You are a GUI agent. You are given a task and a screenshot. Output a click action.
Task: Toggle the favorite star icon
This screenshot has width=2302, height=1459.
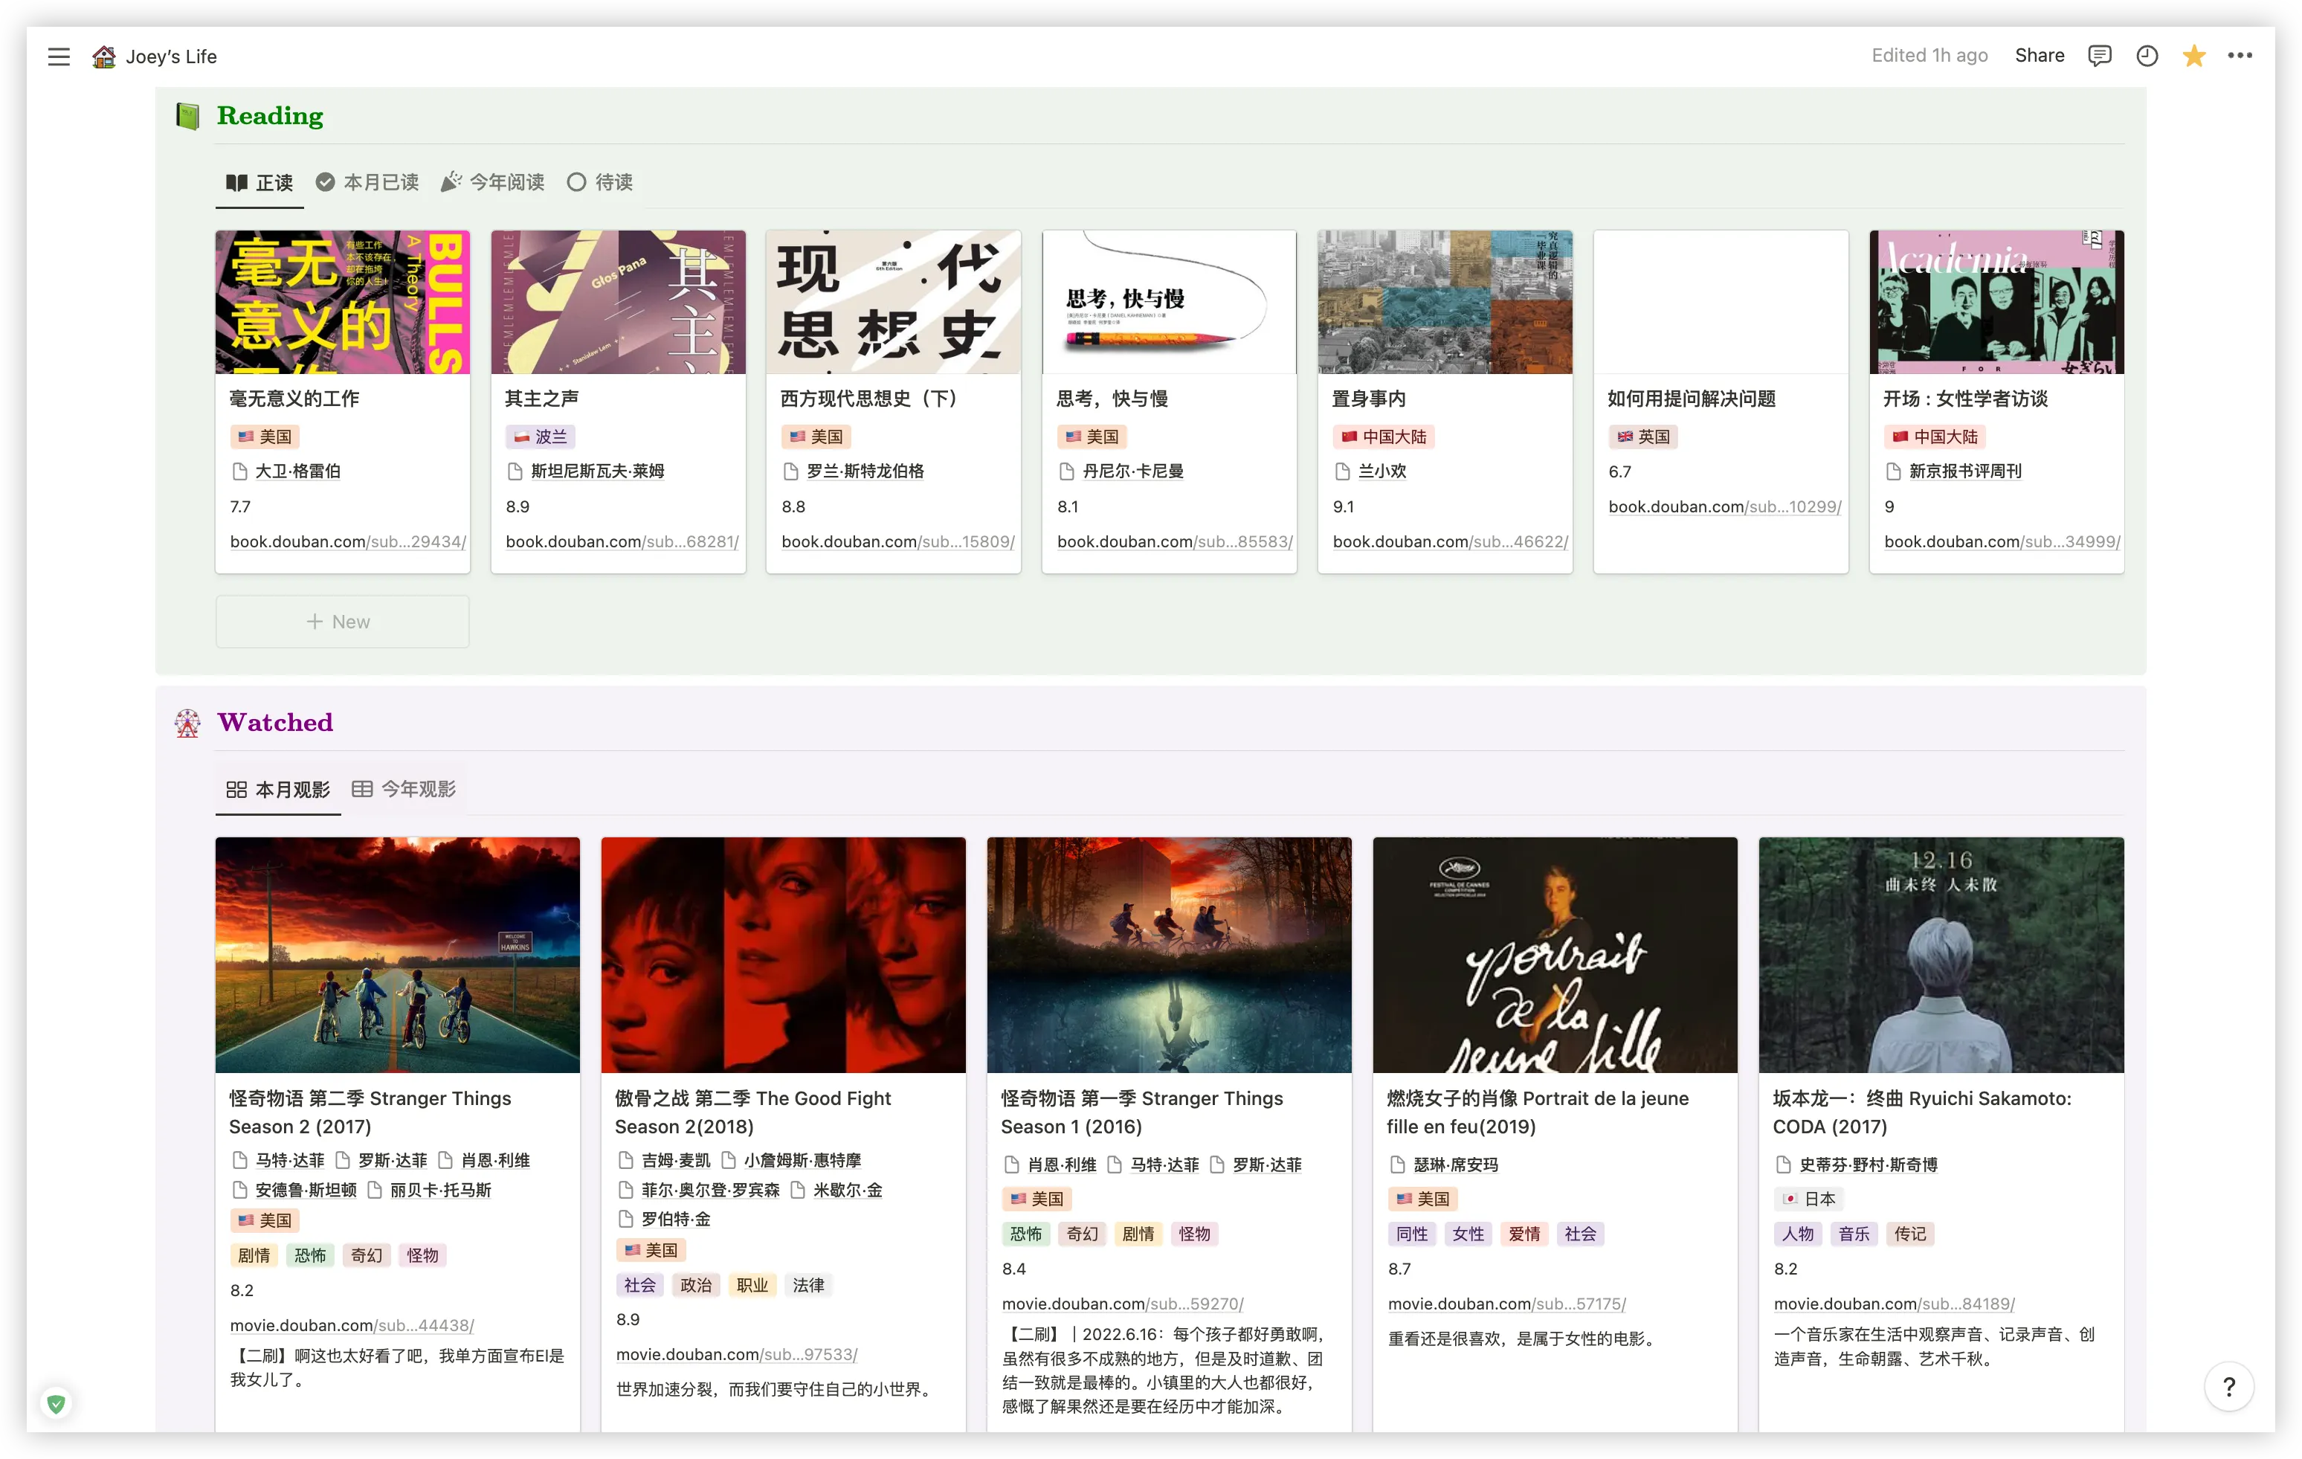tap(2194, 56)
